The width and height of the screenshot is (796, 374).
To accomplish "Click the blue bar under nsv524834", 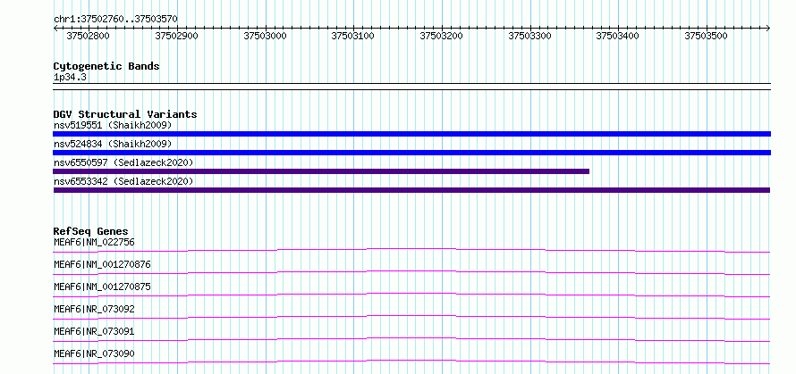I will (x=411, y=153).
